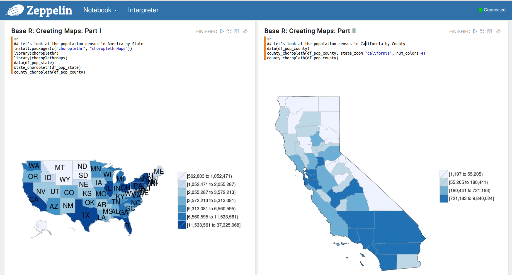
Task: Hide the editor in Part I paragraph
Action: coord(229,31)
